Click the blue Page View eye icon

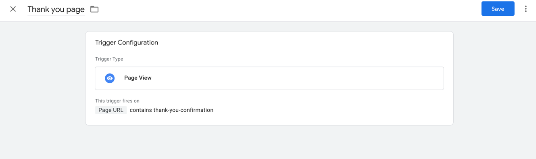pos(110,78)
